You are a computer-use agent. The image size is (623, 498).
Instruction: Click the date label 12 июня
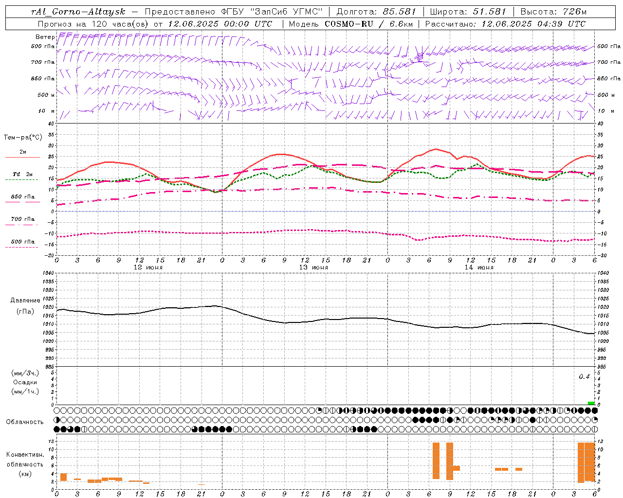point(148,267)
